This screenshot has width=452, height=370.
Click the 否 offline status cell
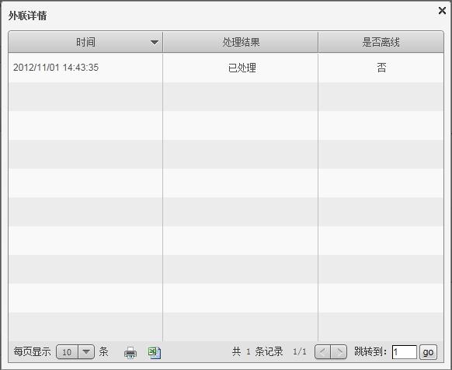click(x=381, y=68)
